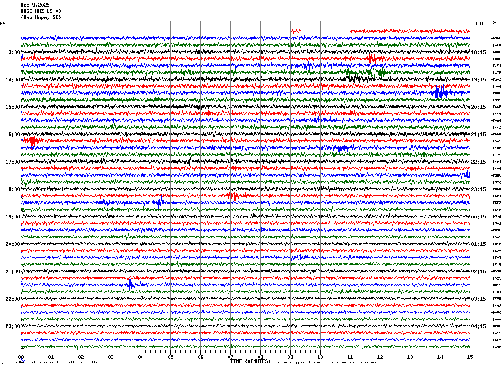Click the blue burst near minute 3.7 after 21:00
Viewport: 503px width, 368px height.
[131, 285]
